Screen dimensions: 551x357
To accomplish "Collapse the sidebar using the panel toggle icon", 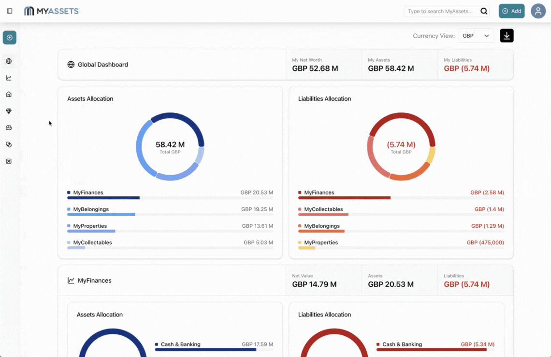I will tap(9, 11).
